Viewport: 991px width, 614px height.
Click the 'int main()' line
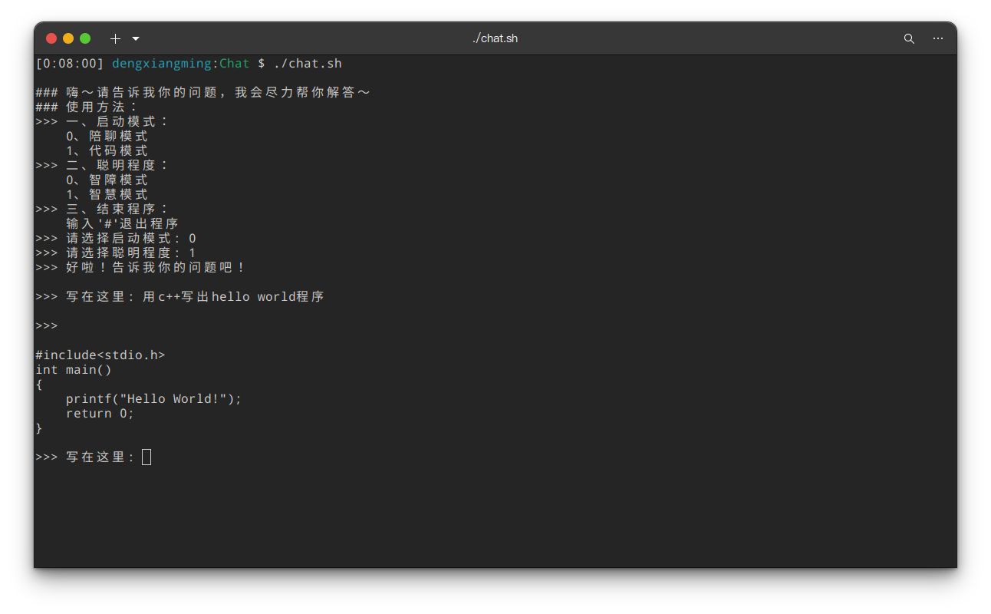[74, 370]
